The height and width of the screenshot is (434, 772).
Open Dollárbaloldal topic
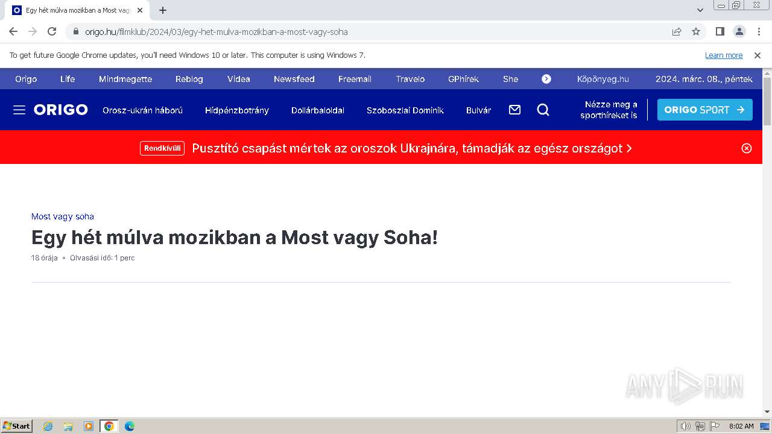point(318,110)
